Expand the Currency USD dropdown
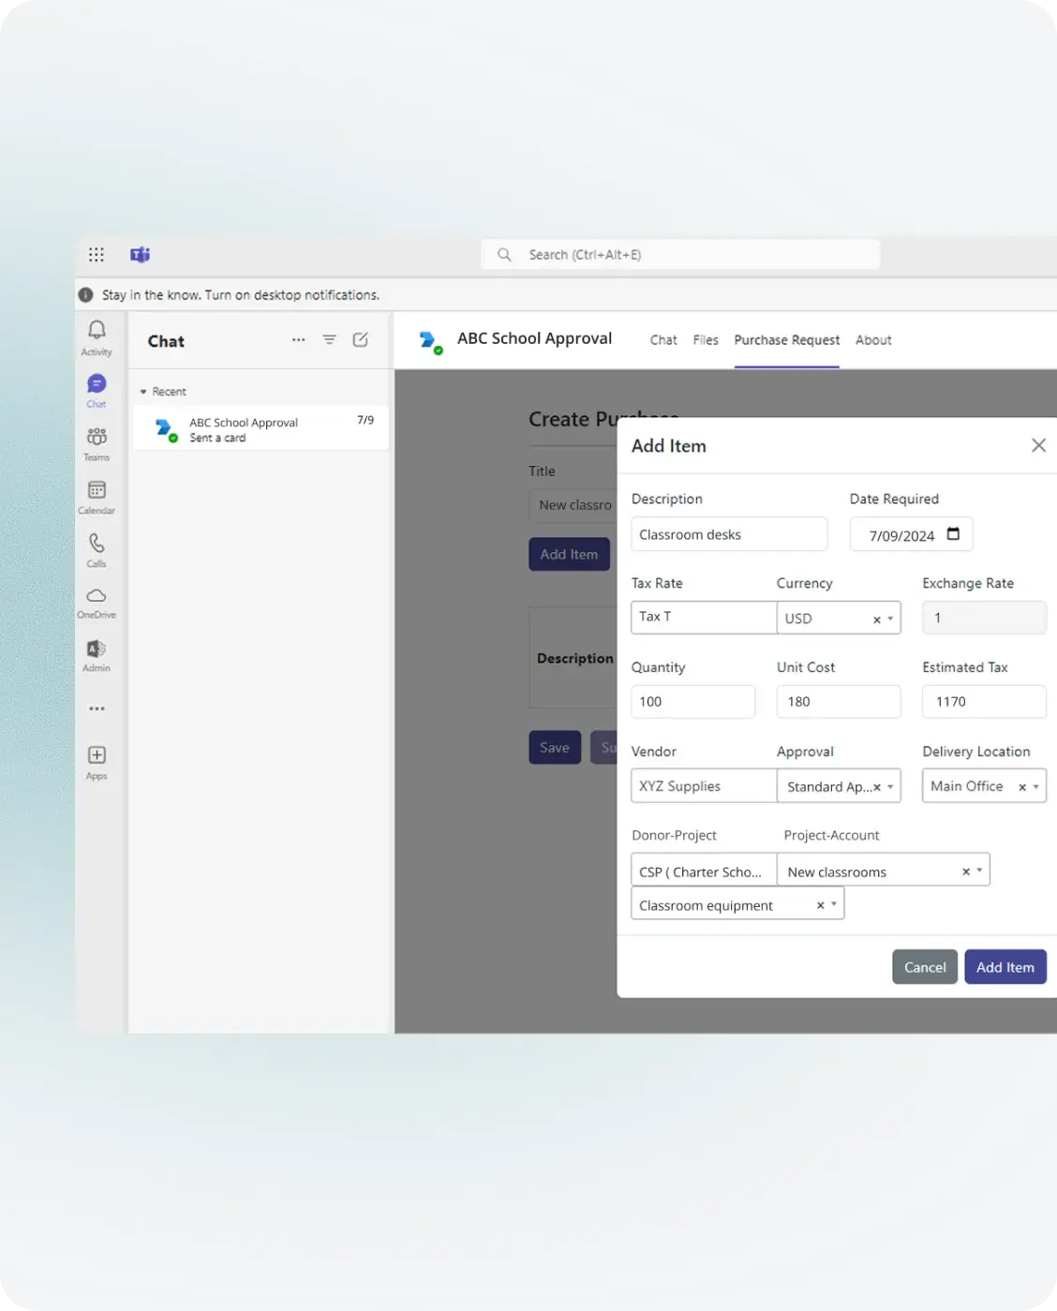Image resolution: width=1057 pixels, height=1311 pixels. (x=890, y=618)
